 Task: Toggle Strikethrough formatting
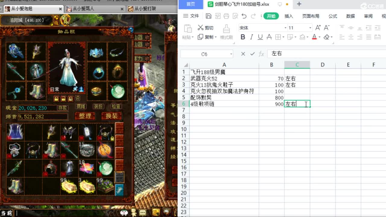[x=269, y=37]
